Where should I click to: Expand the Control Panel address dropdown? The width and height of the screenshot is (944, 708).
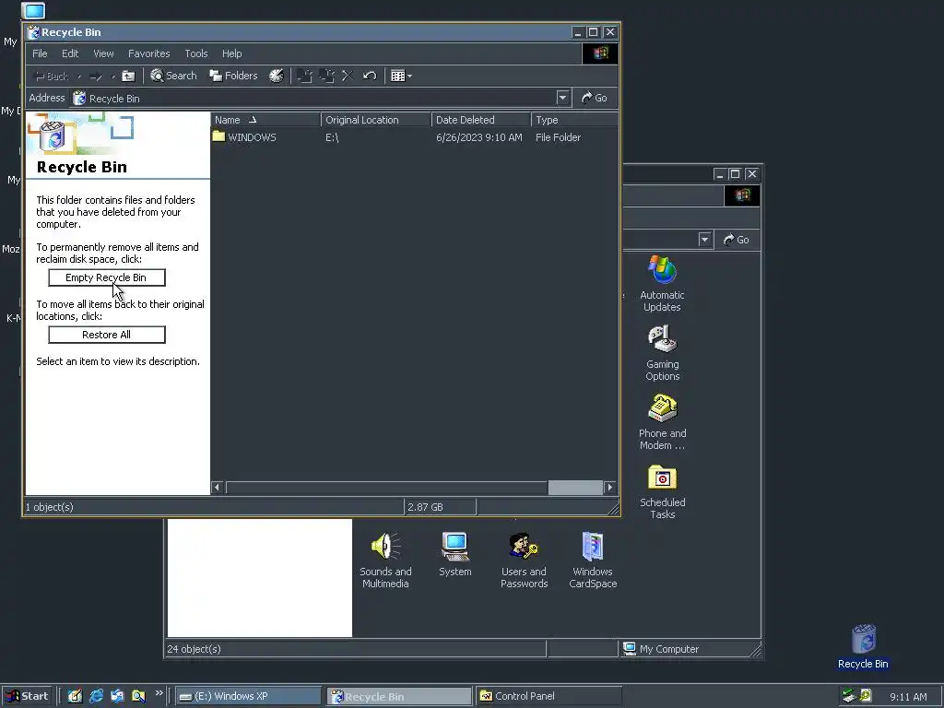coord(704,240)
